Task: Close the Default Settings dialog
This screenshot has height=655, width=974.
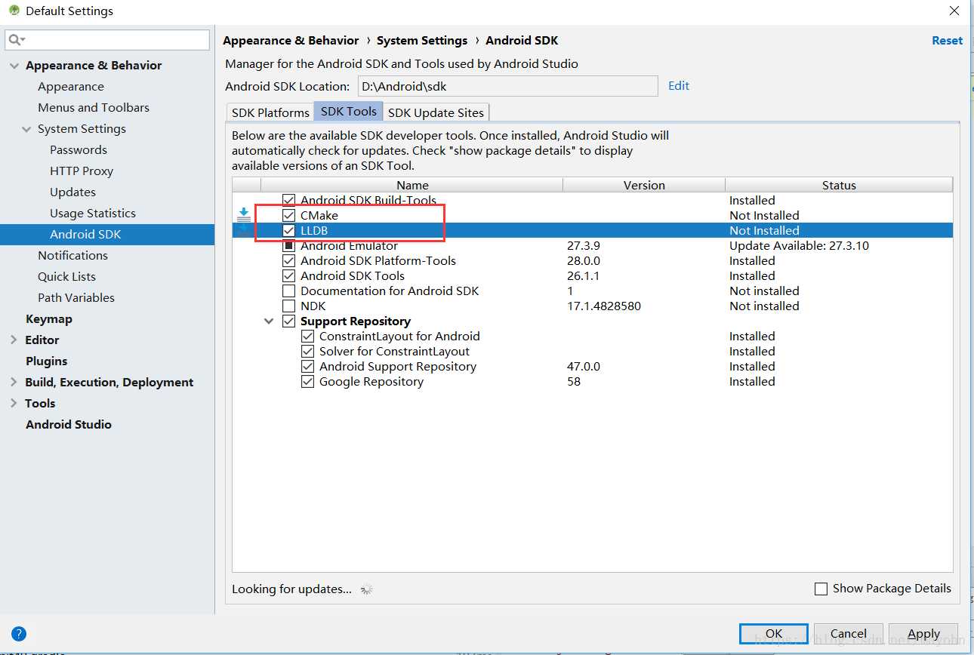Action: (954, 11)
